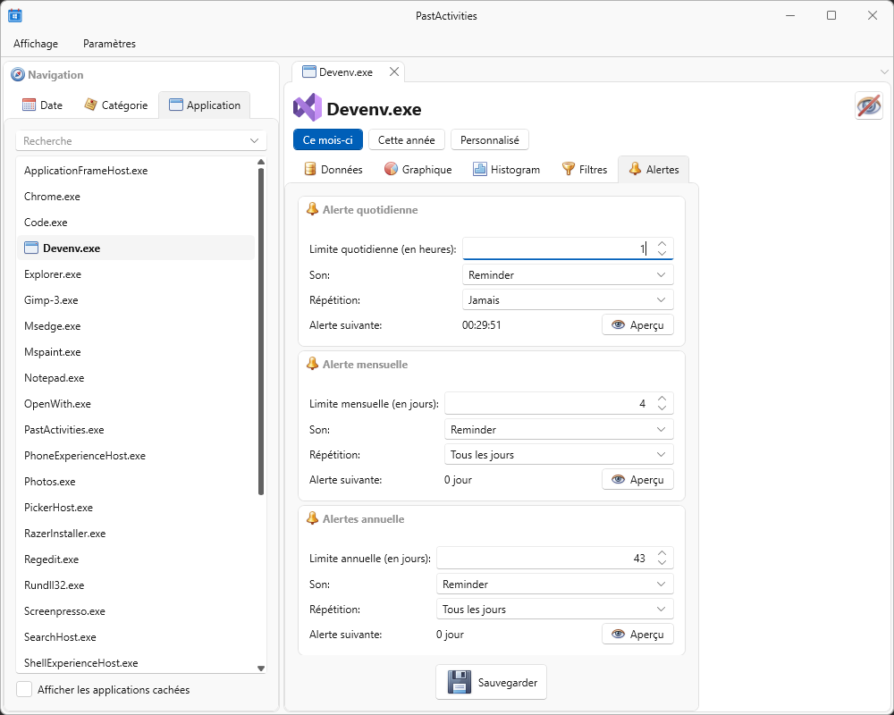Image resolution: width=894 pixels, height=715 pixels.
Task: Toggle Afficher les applications cachées checkbox
Action: (x=24, y=689)
